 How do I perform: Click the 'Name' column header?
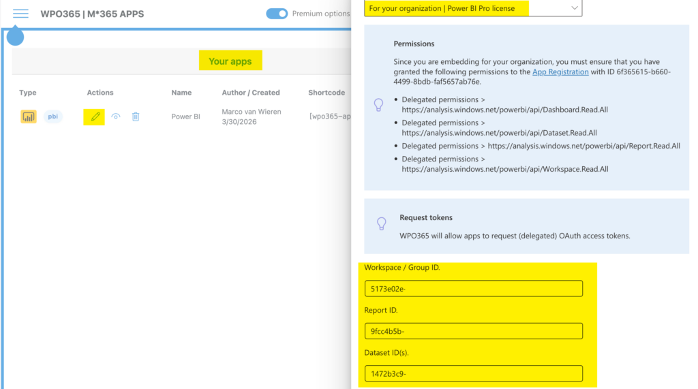tap(181, 93)
